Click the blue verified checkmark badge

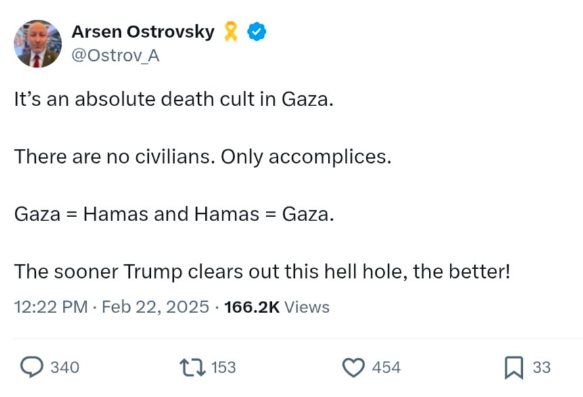pos(257,32)
